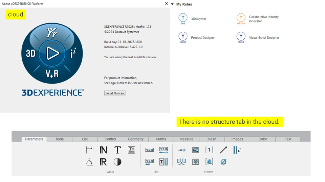The image size is (325, 182).
Task: Select the half-filled circle boolean icon
Action: click(117, 162)
